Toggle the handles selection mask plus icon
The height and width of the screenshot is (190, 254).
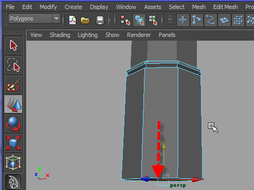pos(183,20)
